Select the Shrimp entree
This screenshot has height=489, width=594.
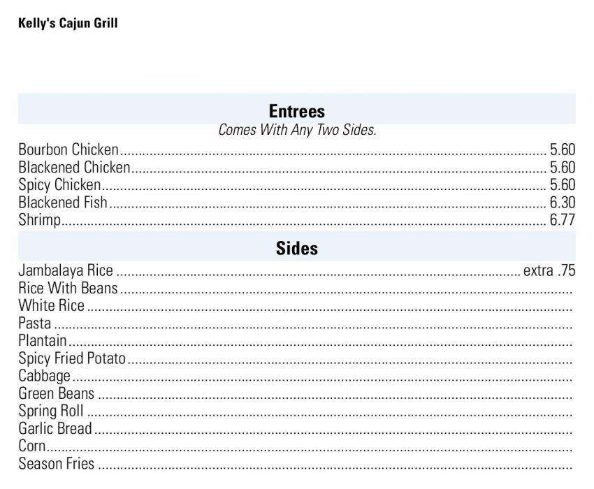[x=39, y=220]
